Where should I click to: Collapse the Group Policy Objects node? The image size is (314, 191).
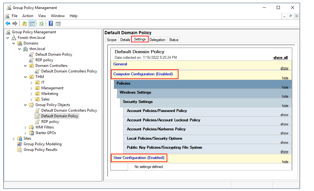coord(25,105)
